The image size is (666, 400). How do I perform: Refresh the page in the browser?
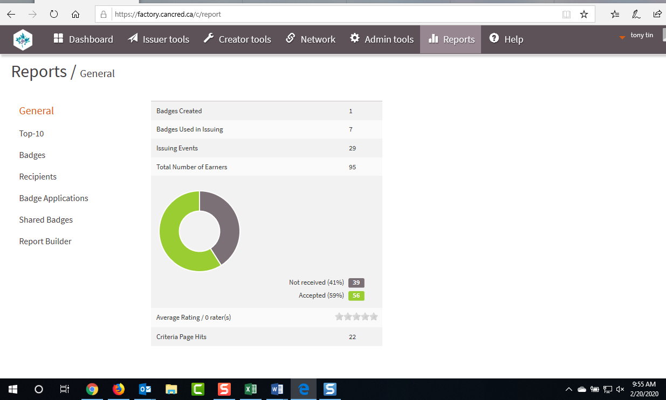(x=54, y=15)
